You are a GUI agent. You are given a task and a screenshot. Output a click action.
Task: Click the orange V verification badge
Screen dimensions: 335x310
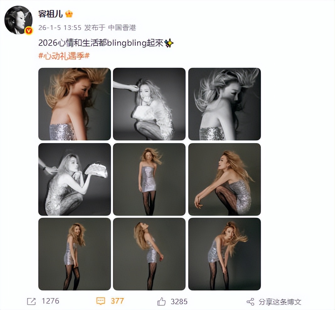pos(29,31)
